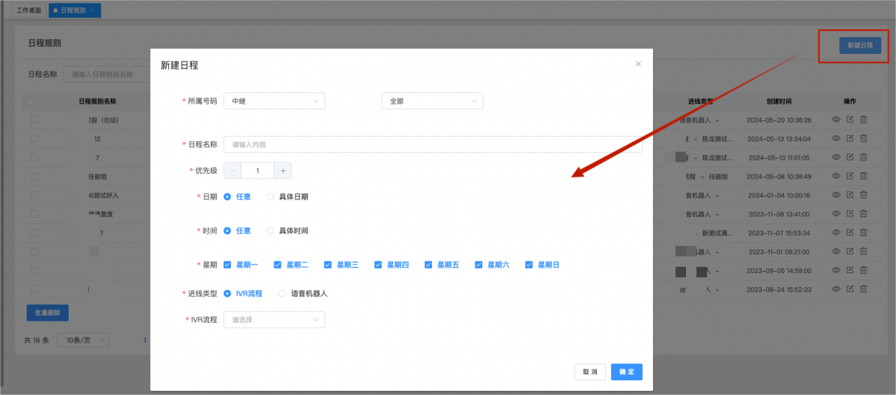View the rule created 2023-11-08 13:41:00
This screenshot has height=395, width=896.
pos(836,214)
